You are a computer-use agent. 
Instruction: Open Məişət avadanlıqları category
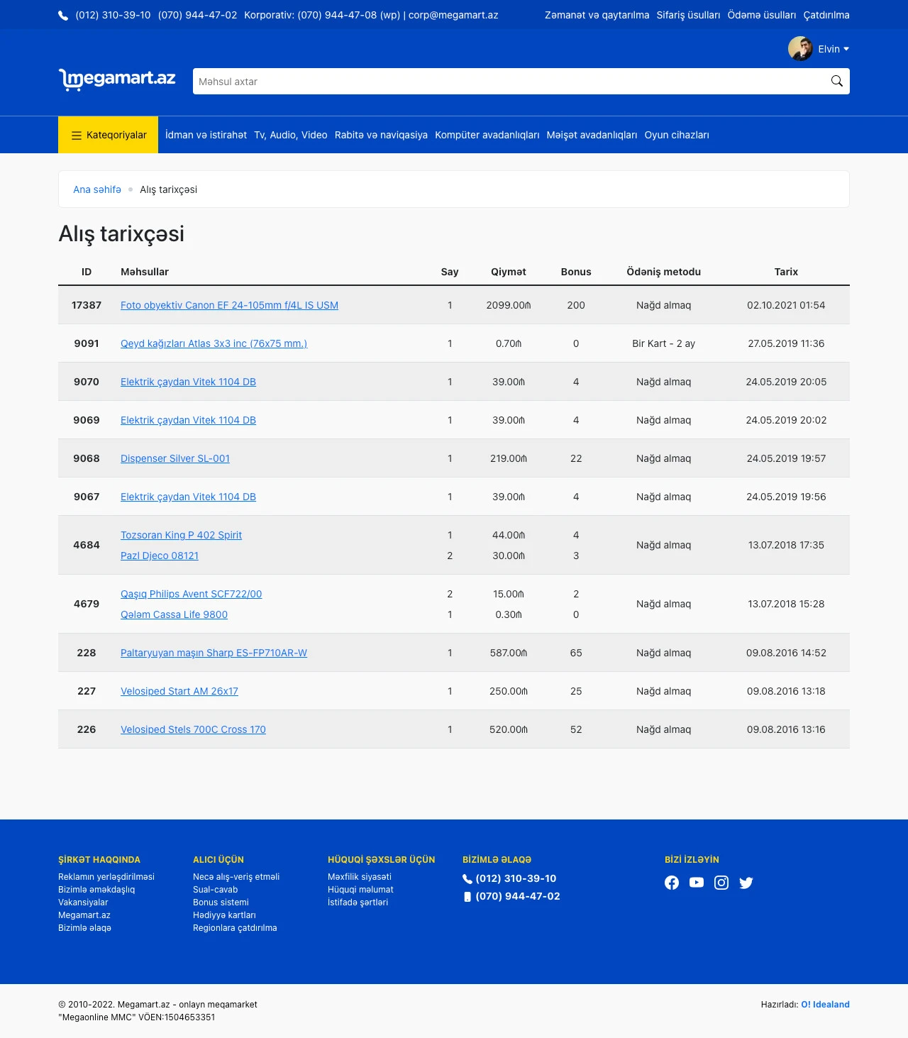pos(592,135)
